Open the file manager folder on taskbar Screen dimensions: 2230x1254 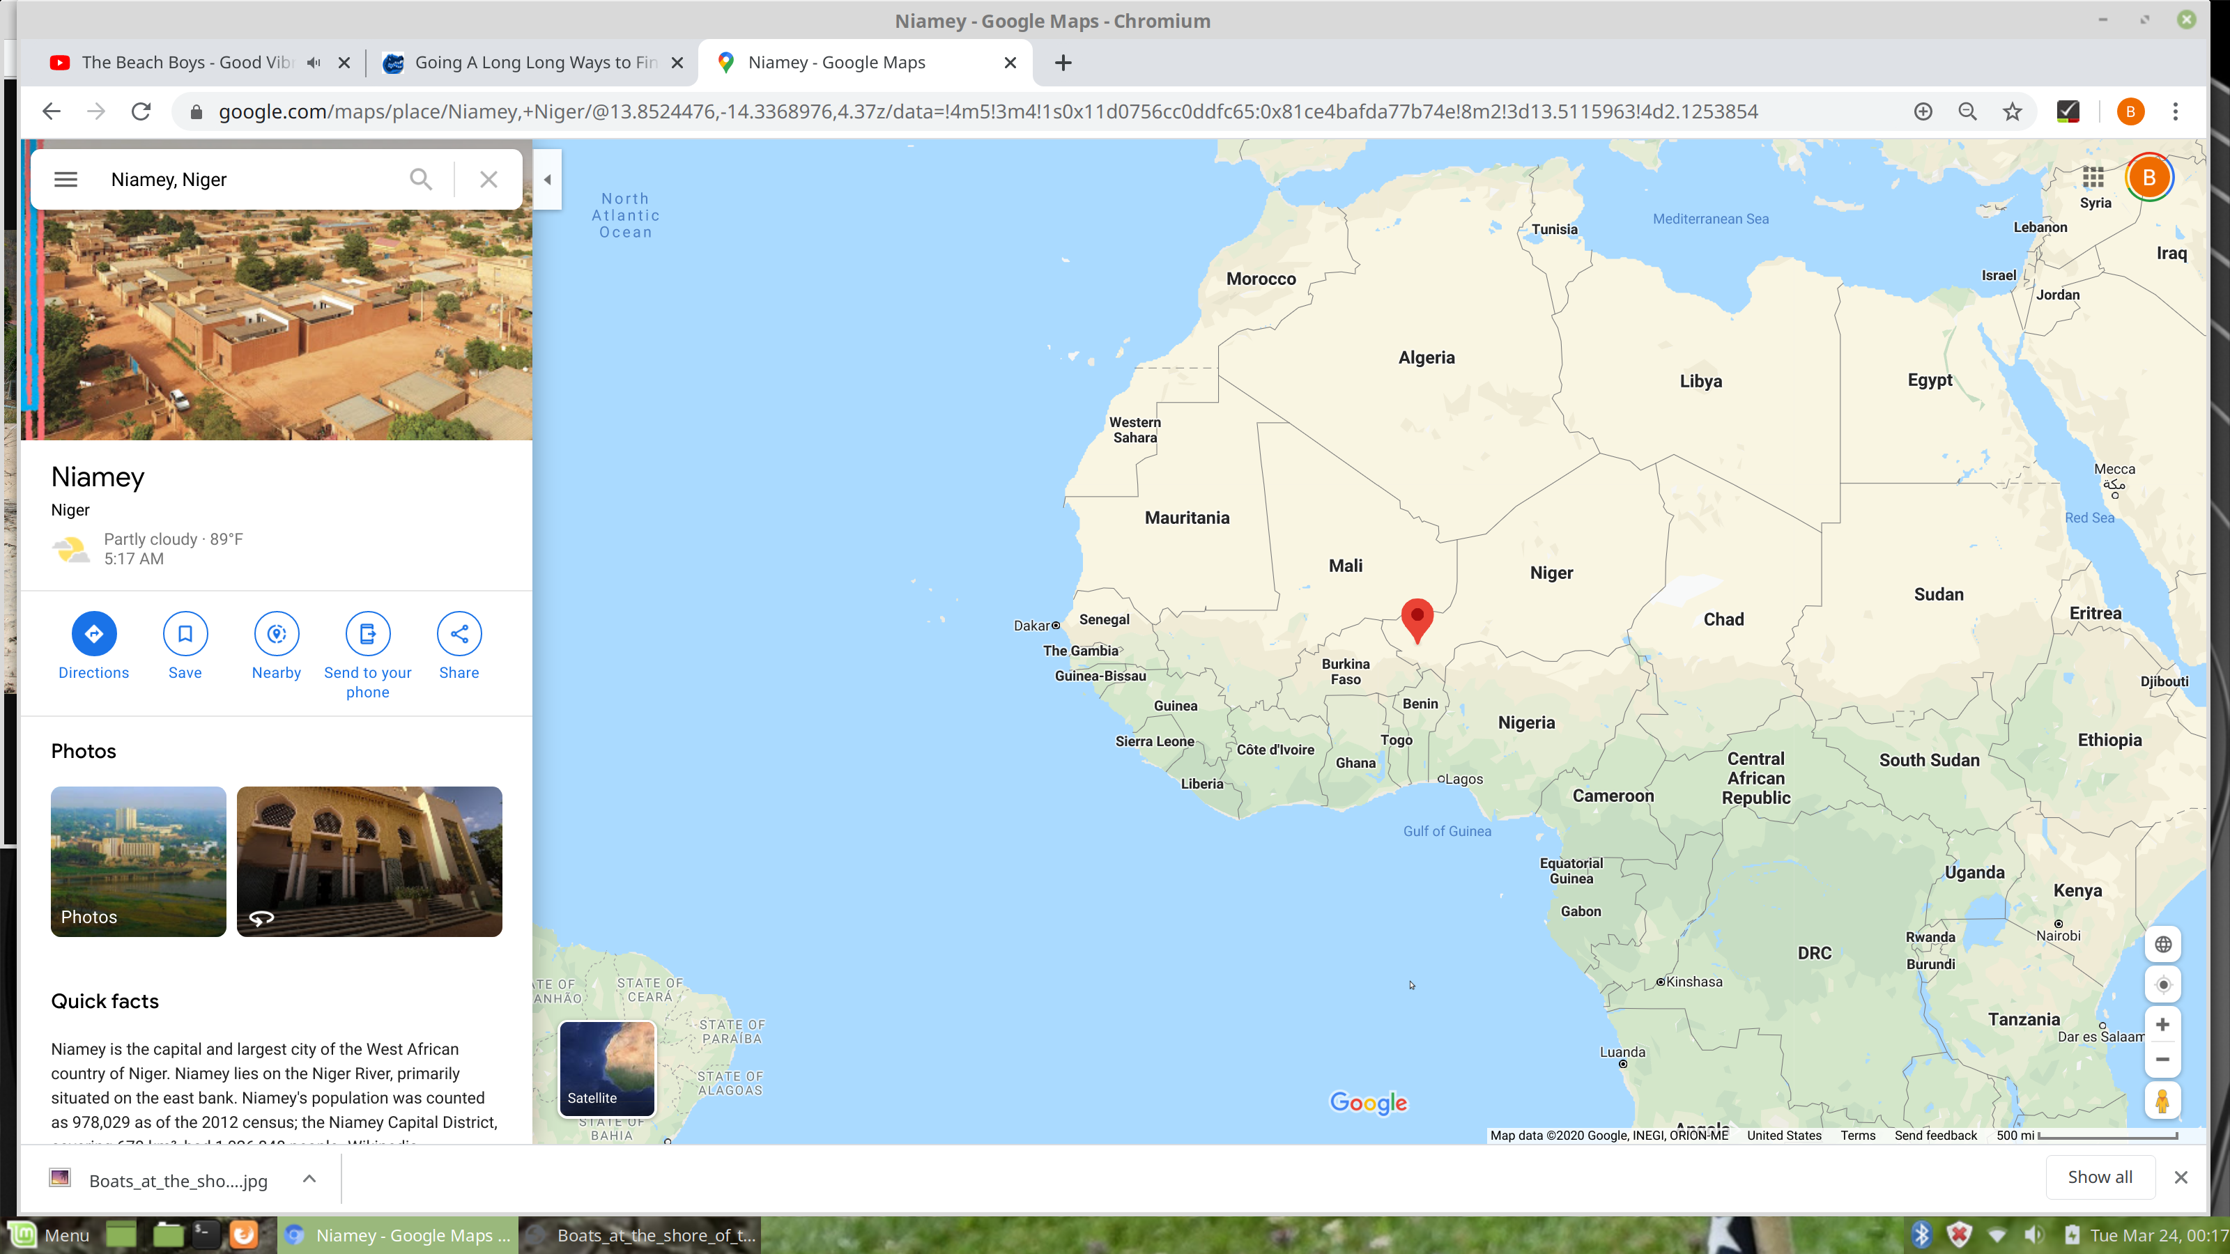[x=167, y=1235]
